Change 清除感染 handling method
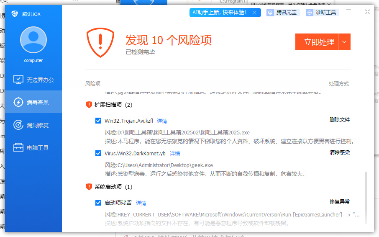This screenshot has height=237, width=379. pos(340,152)
